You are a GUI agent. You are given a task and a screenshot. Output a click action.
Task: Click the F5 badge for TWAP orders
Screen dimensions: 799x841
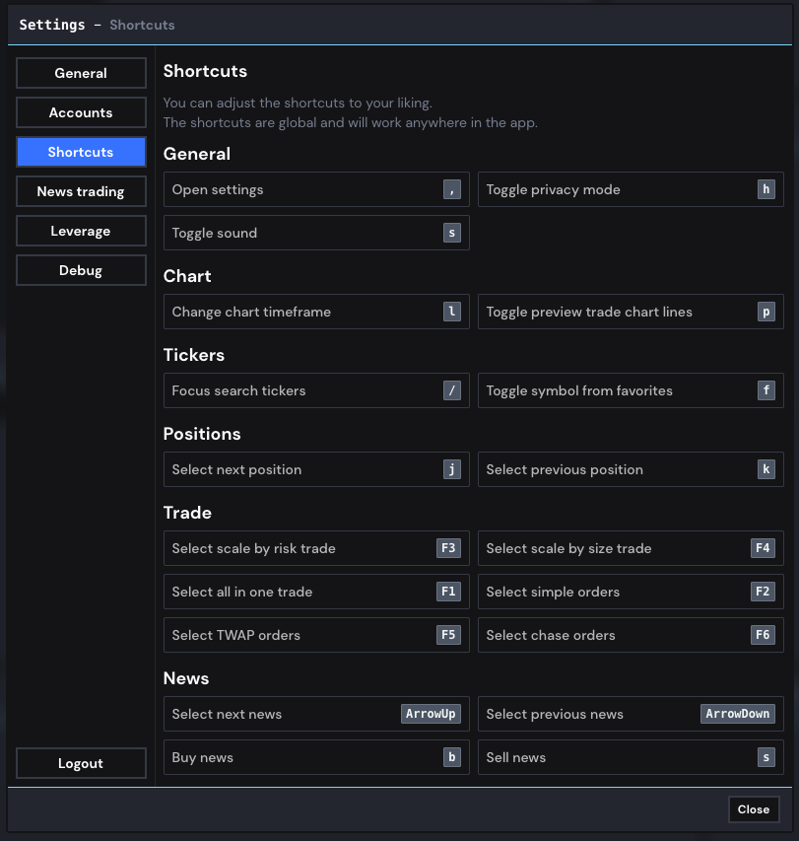click(448, 635)
